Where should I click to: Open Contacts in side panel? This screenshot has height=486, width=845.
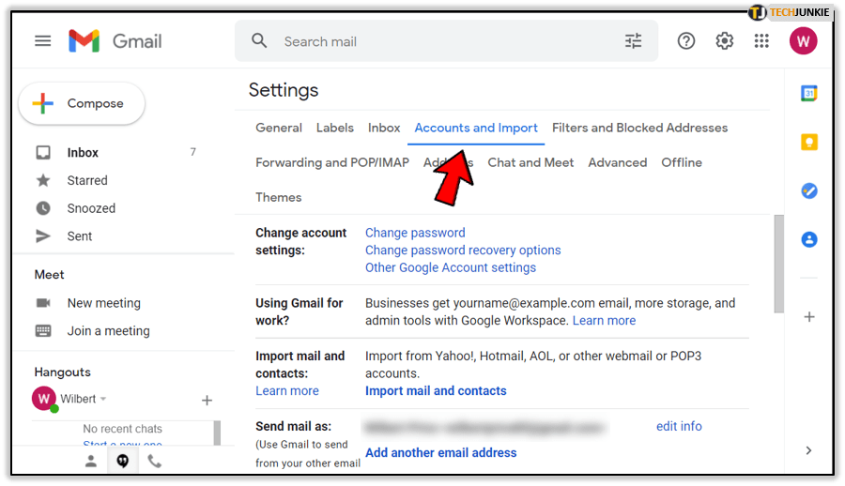(808, 239)
